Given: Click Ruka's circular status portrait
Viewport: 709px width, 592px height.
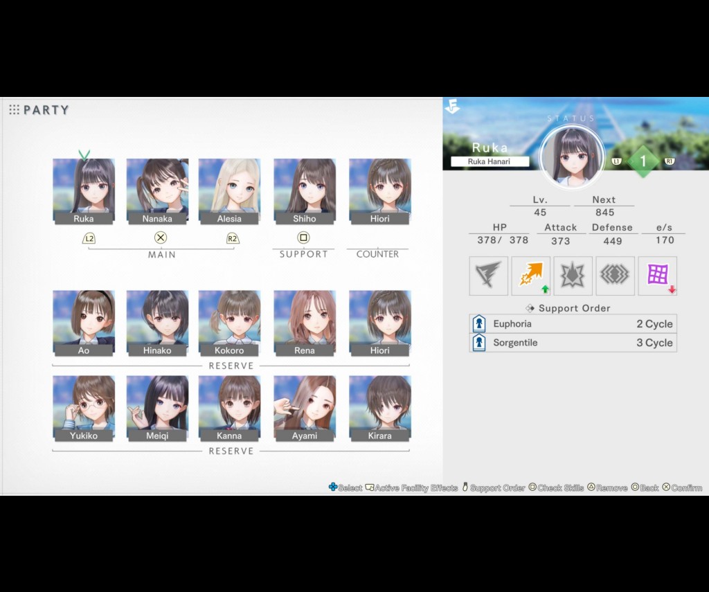Looking at the screenshot, I should click(x=573, y=156).
